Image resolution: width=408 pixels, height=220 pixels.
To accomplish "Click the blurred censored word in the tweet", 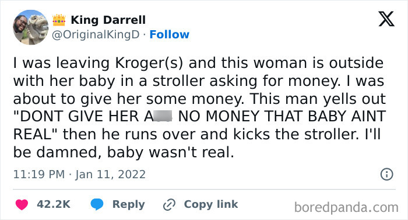I will point(163,116).
